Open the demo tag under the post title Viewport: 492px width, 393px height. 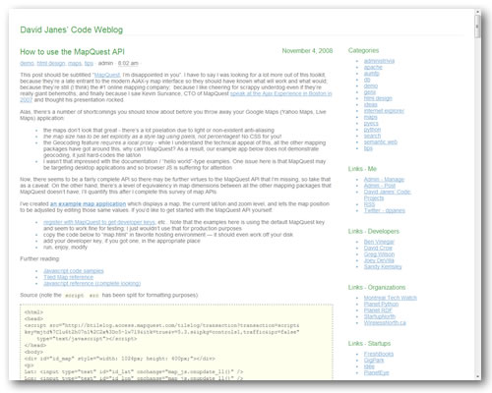(x=27, y=63)
